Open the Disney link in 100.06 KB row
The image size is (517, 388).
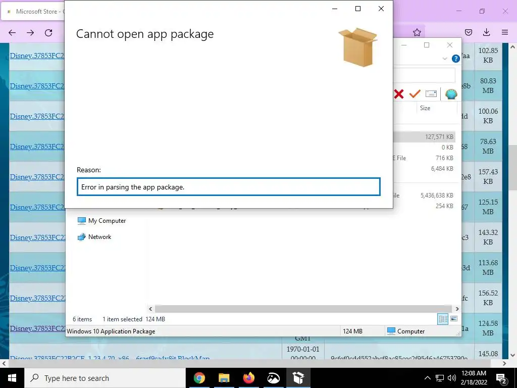click(37, 117)
